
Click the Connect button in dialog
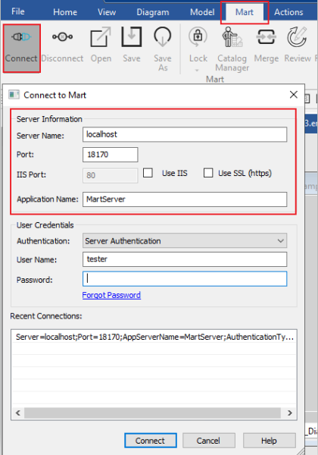click(x=151, y=441)
